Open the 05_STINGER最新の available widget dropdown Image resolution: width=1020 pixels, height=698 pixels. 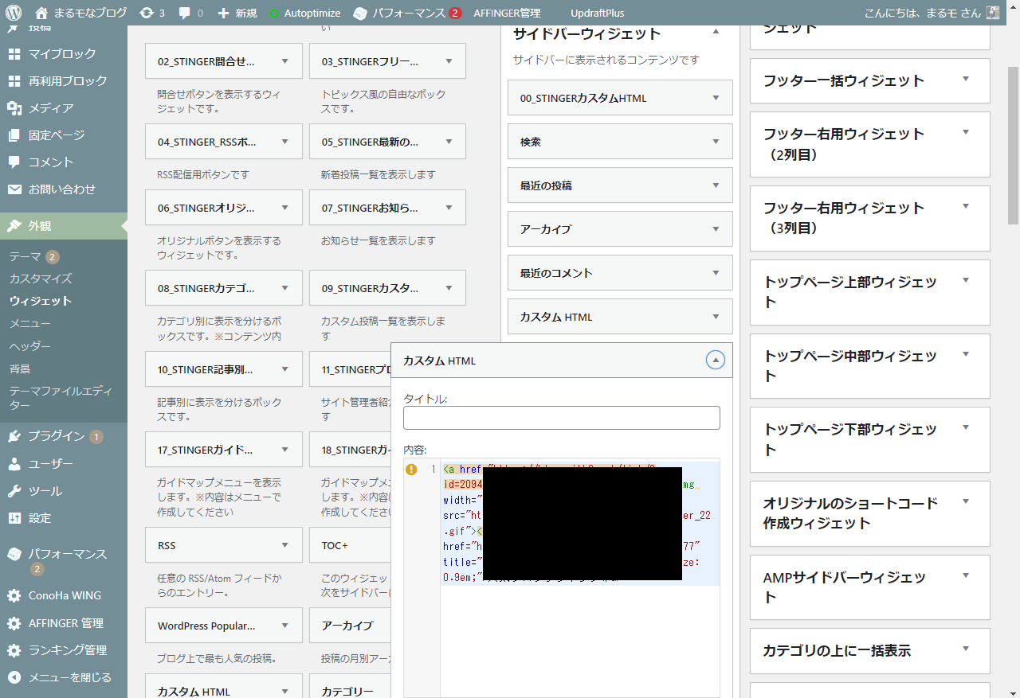(x=449, y=142)
